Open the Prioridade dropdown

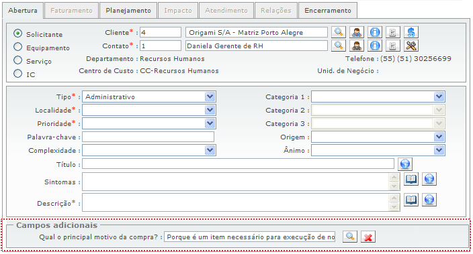[x=149, y=123]
